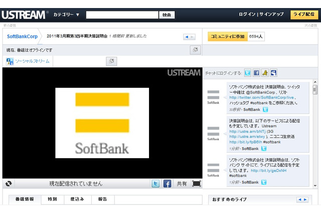
Task: Switch to 番組情報 tab
Action: (25, 199)
